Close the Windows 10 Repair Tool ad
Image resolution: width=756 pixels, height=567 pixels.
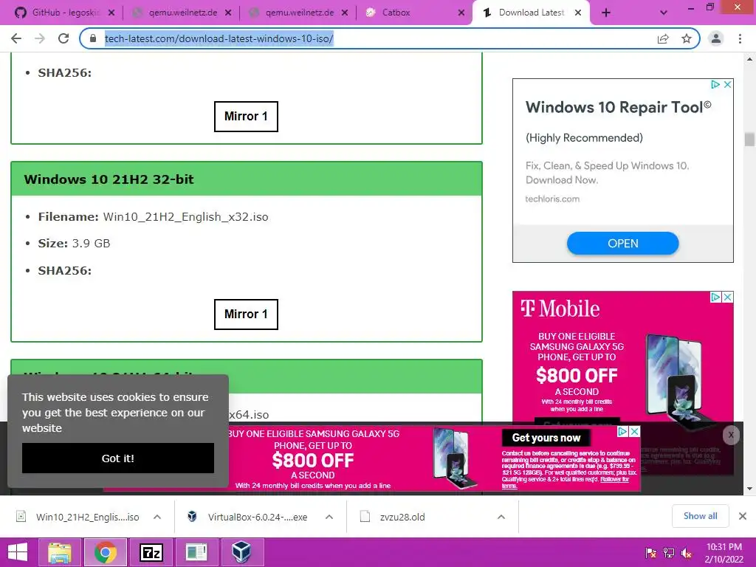pyautogui.click(x=727, y=84)
